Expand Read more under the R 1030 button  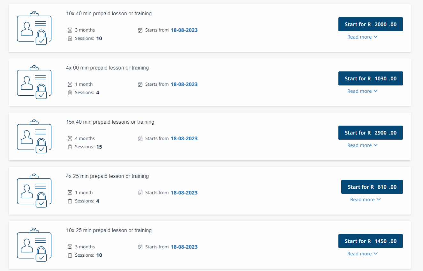click(362, 91)
